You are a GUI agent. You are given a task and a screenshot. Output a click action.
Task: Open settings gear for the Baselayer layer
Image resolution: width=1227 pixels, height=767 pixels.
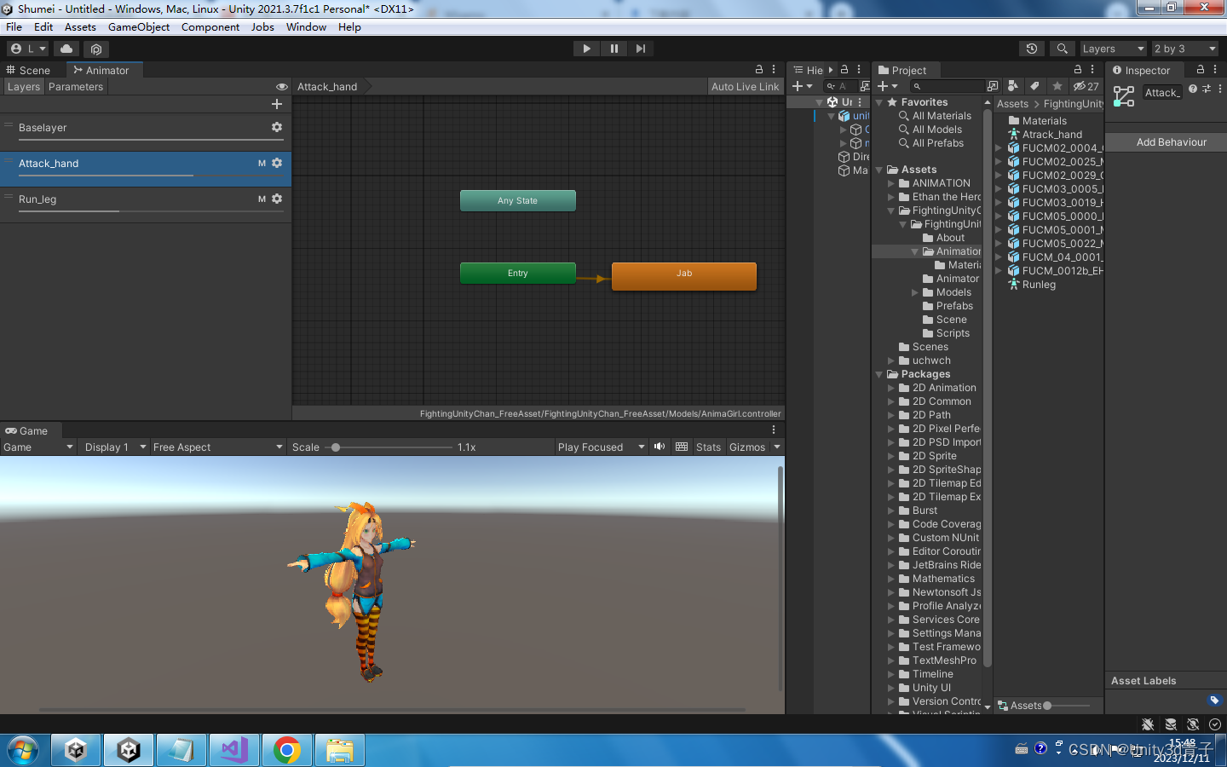[x=277, y=127]
